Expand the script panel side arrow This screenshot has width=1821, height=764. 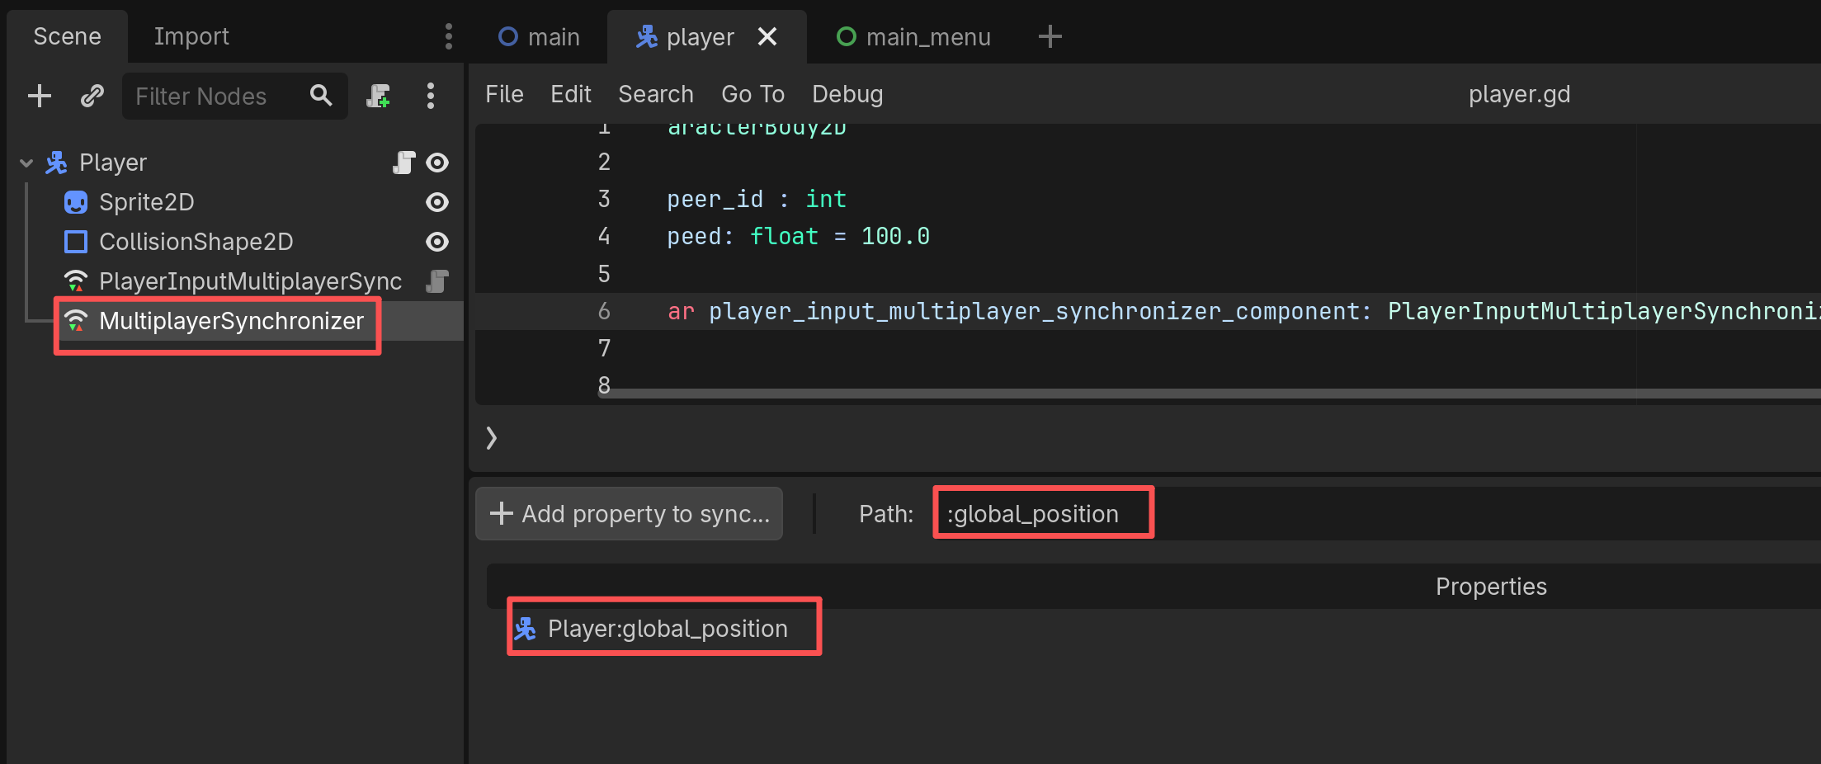click(x=491, y=437)
